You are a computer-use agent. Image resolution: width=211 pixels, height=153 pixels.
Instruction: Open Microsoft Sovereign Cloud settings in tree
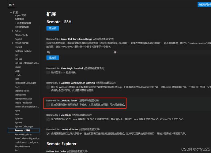tap(27, 106)
